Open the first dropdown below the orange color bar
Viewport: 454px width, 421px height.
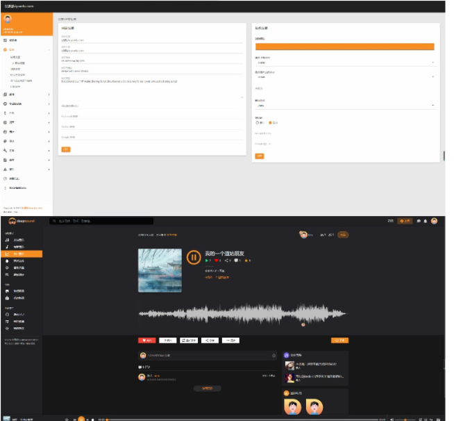[344, 63]
